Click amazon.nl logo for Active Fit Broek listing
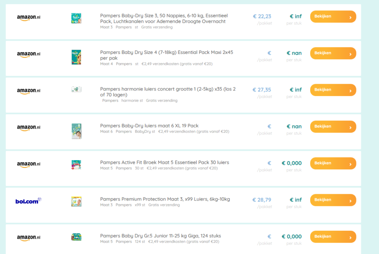 [x=28, y=164]
